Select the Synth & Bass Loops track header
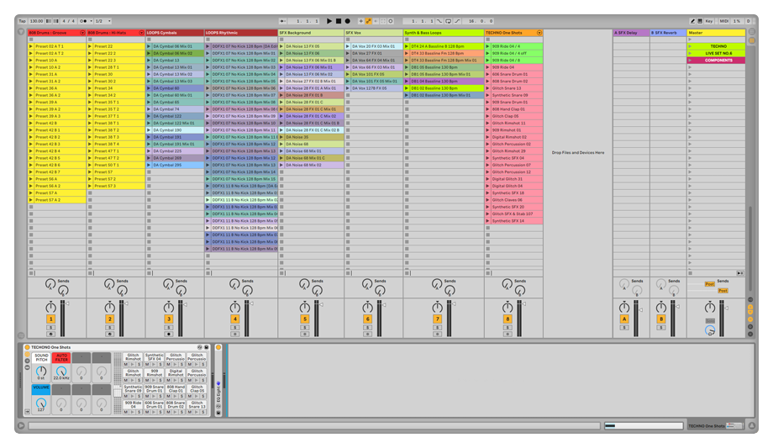773x448 pixels. pos(443,33)
